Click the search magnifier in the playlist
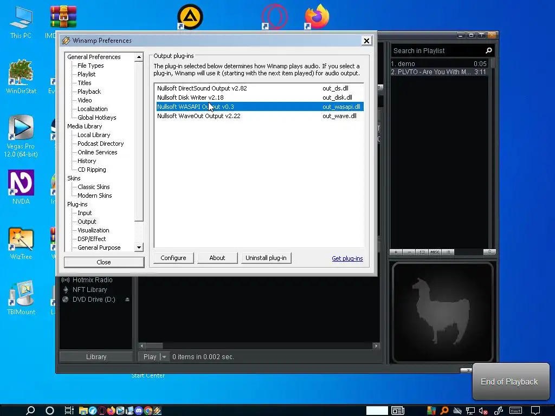 pyautogui.click(x=489, y=50)
